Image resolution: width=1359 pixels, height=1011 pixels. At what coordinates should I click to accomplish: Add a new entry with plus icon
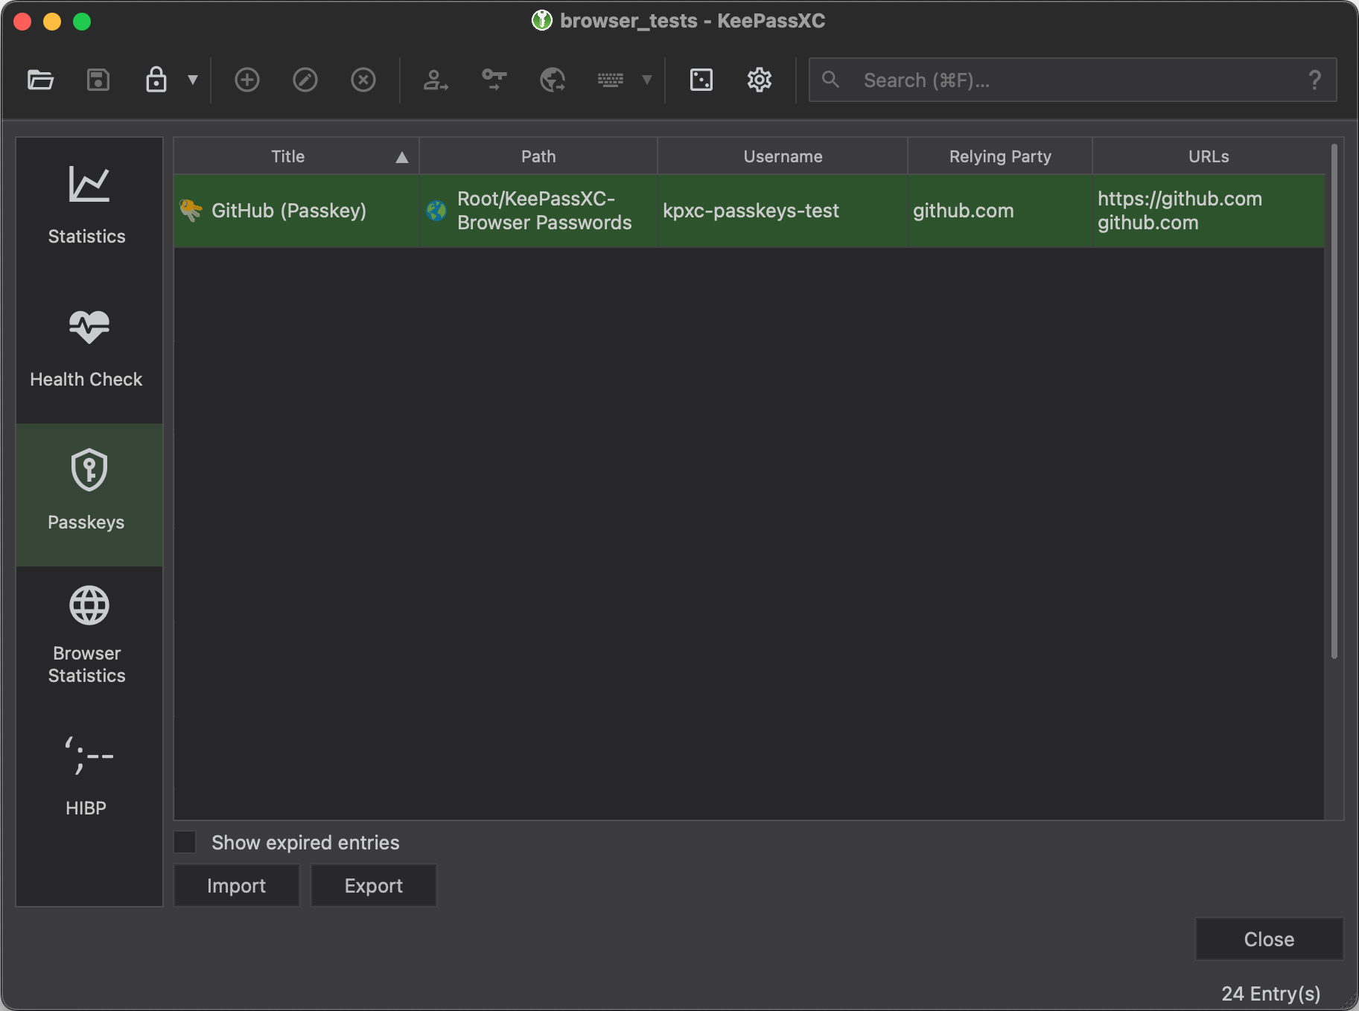point(247,80)
